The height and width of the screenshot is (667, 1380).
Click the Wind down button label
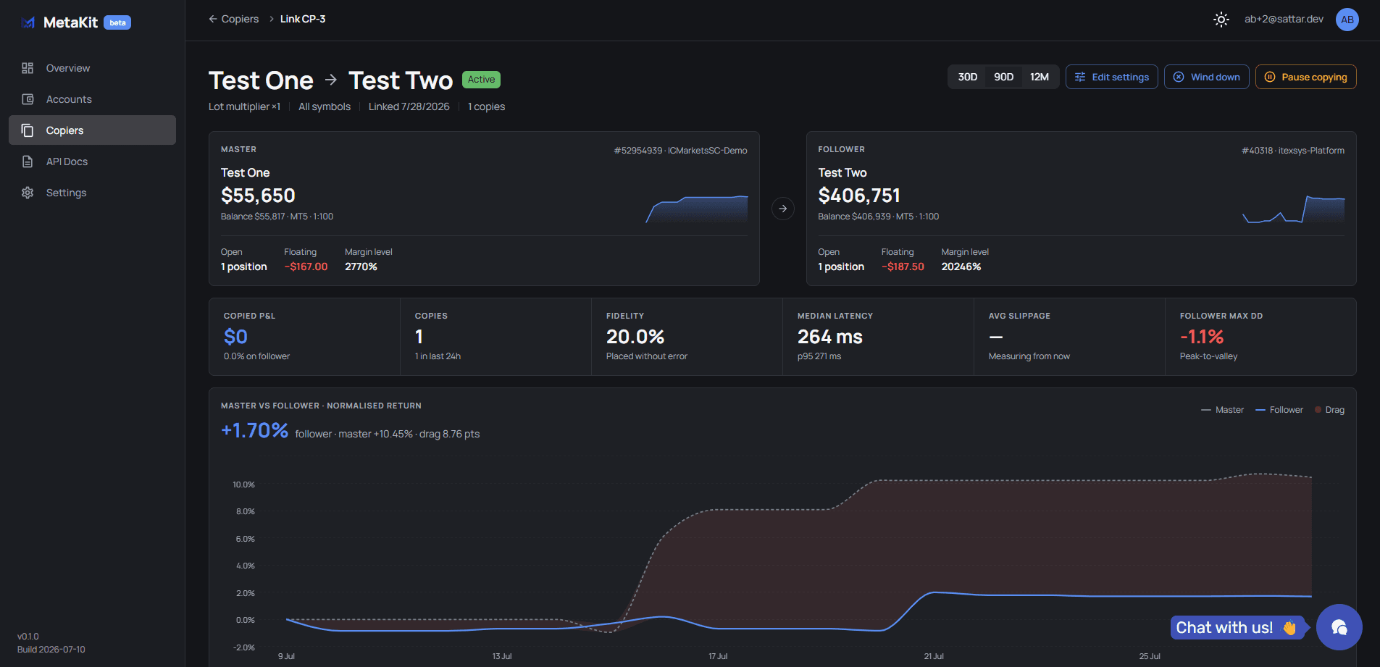tap(1216, 77)
